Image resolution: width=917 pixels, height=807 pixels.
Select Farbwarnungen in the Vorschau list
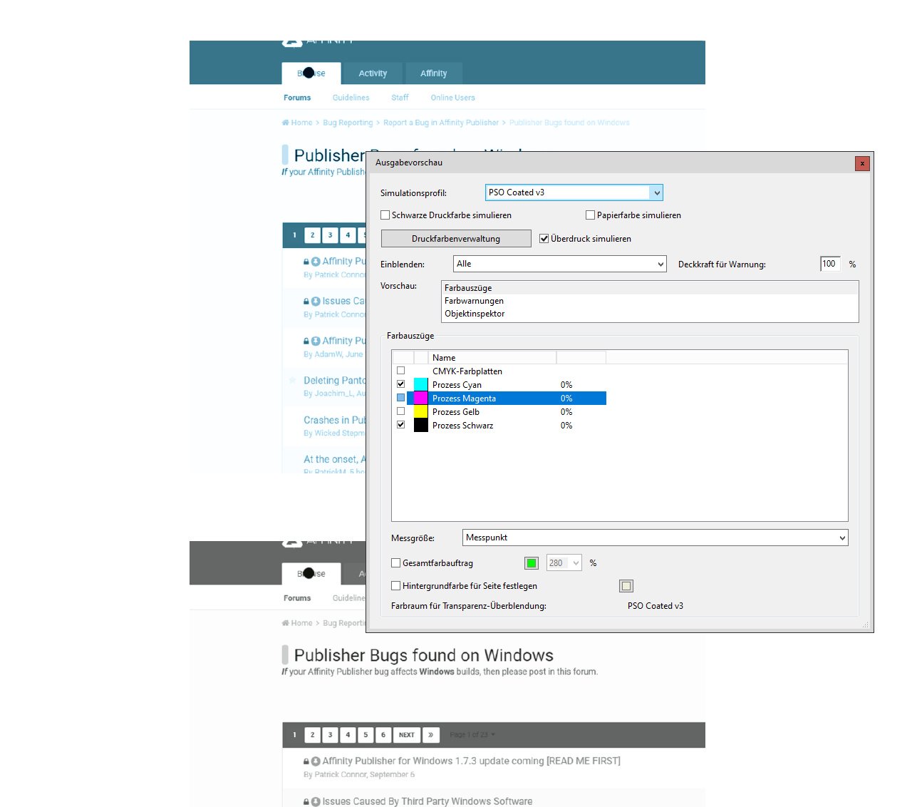tap(474, 301)
